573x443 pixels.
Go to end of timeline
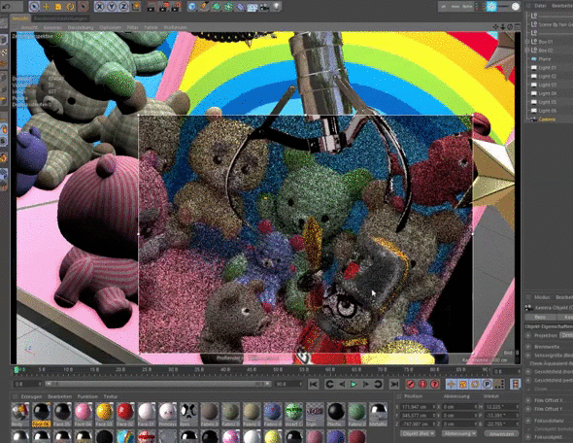pos(394,384)
